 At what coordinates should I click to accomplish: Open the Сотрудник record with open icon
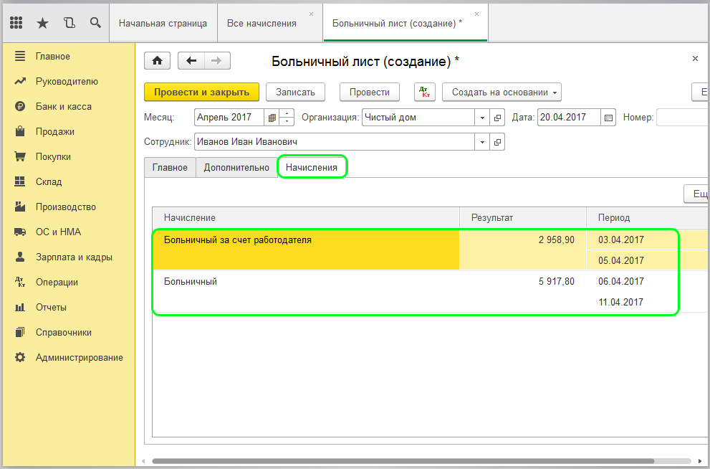(x=497, y=142)
